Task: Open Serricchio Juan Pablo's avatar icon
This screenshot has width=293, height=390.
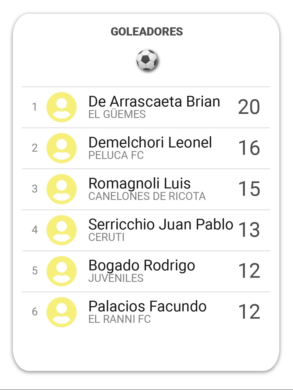Action: click(x=61, y=230)
